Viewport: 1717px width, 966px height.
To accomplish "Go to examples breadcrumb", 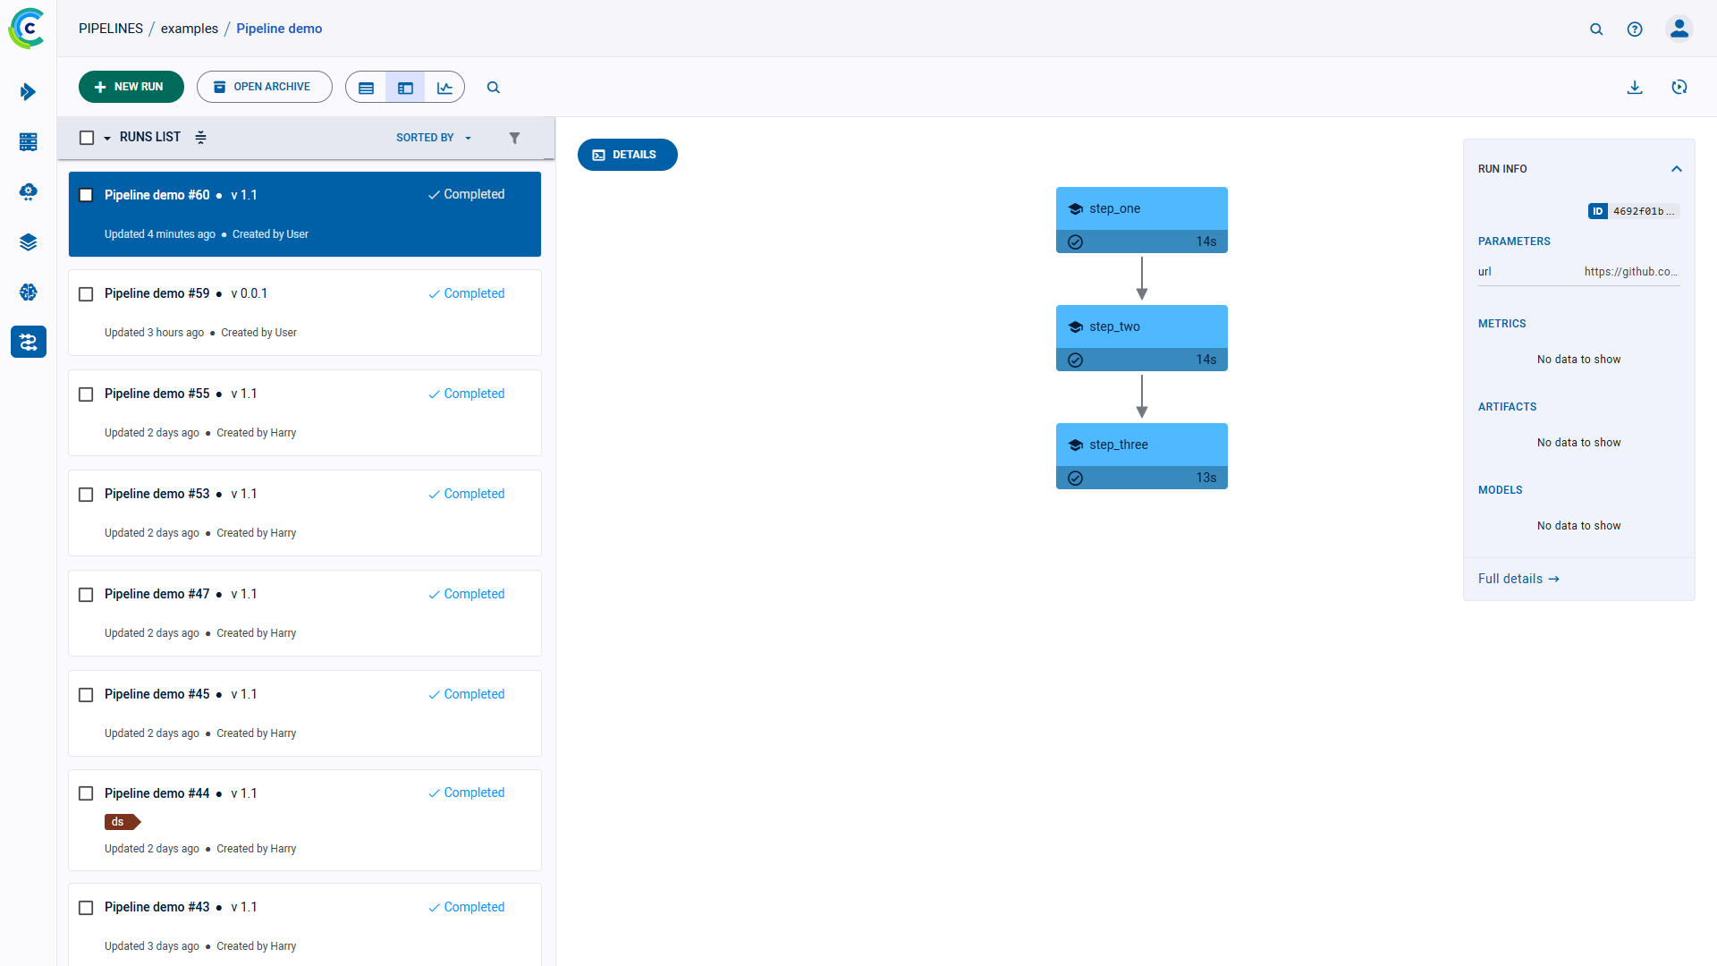I will click(190, 29).
